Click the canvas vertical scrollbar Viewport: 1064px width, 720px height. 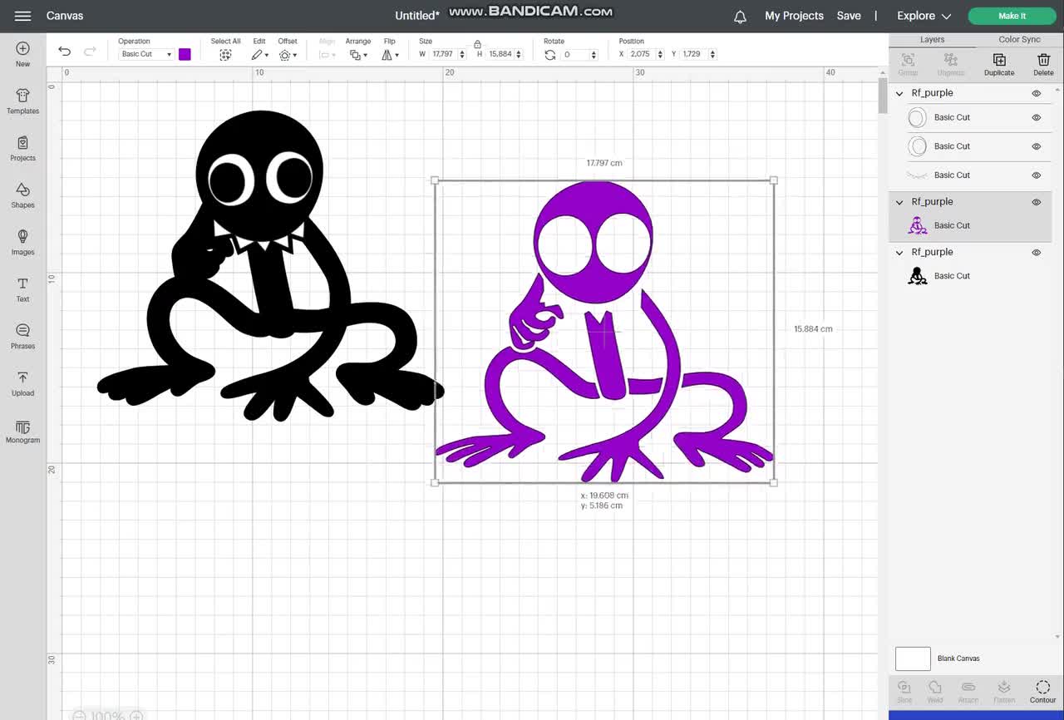coord(883,96)
